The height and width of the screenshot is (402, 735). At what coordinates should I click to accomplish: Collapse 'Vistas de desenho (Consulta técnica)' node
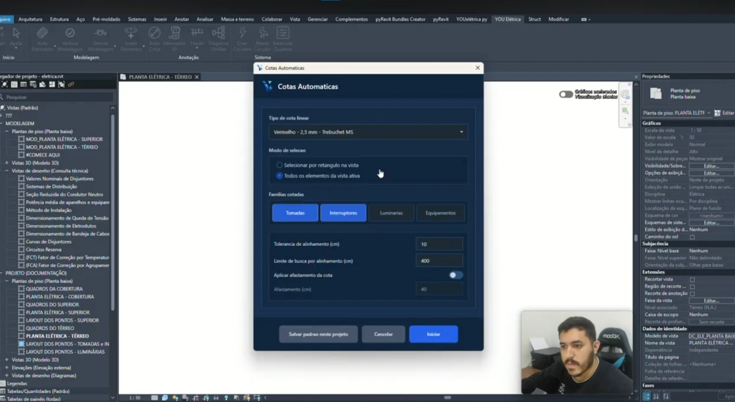[7, 171]
